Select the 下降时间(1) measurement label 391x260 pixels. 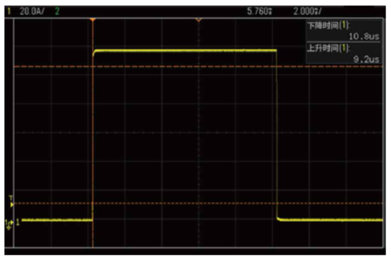329,25
